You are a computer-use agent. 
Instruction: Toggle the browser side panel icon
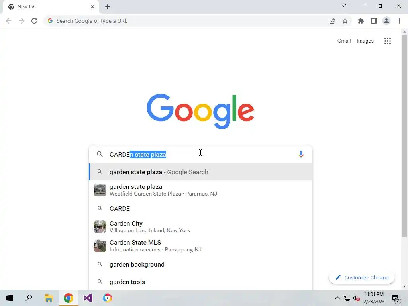pyautogui.click(x=373, y=21)
